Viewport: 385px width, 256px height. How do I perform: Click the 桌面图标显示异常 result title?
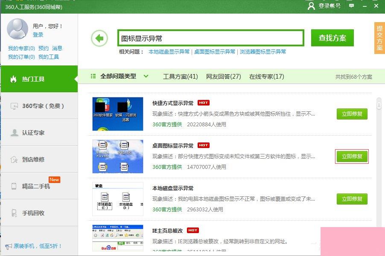pos(173,145)
